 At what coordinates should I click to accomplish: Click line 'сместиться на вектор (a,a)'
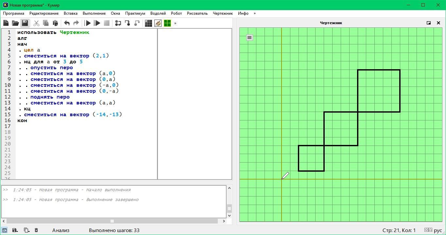coord(73,103)
